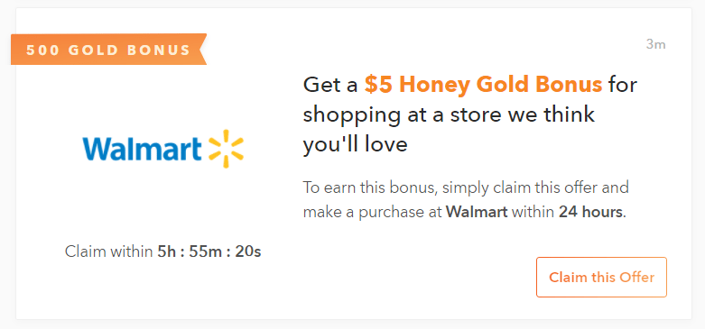Image resolution: width=705 pixels, height=329 pixels.
Task: Click the 'Claim within' label
Action: [x=109, y=251]
